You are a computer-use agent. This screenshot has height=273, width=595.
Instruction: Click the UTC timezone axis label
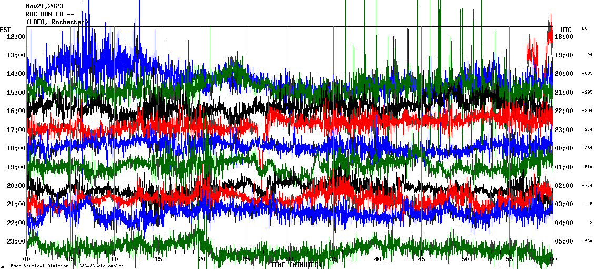(566, 29)
